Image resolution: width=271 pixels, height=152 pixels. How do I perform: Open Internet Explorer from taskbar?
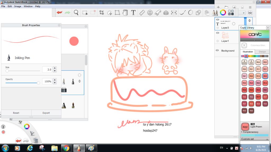(30, 148)
